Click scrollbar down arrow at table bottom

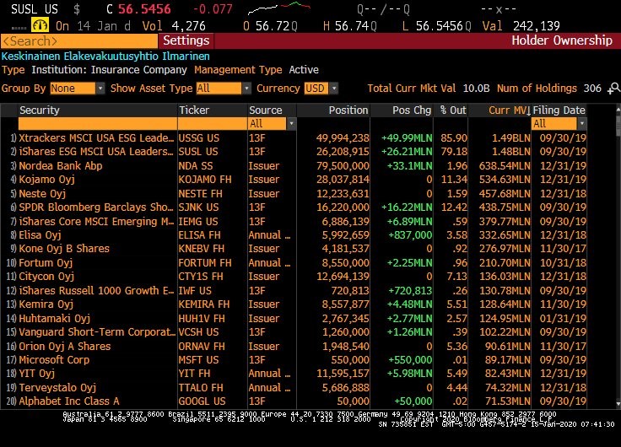coord(618,404)
